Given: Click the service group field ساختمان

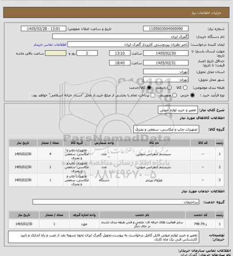Looking at the screenshot, I should tap(116, 202).
